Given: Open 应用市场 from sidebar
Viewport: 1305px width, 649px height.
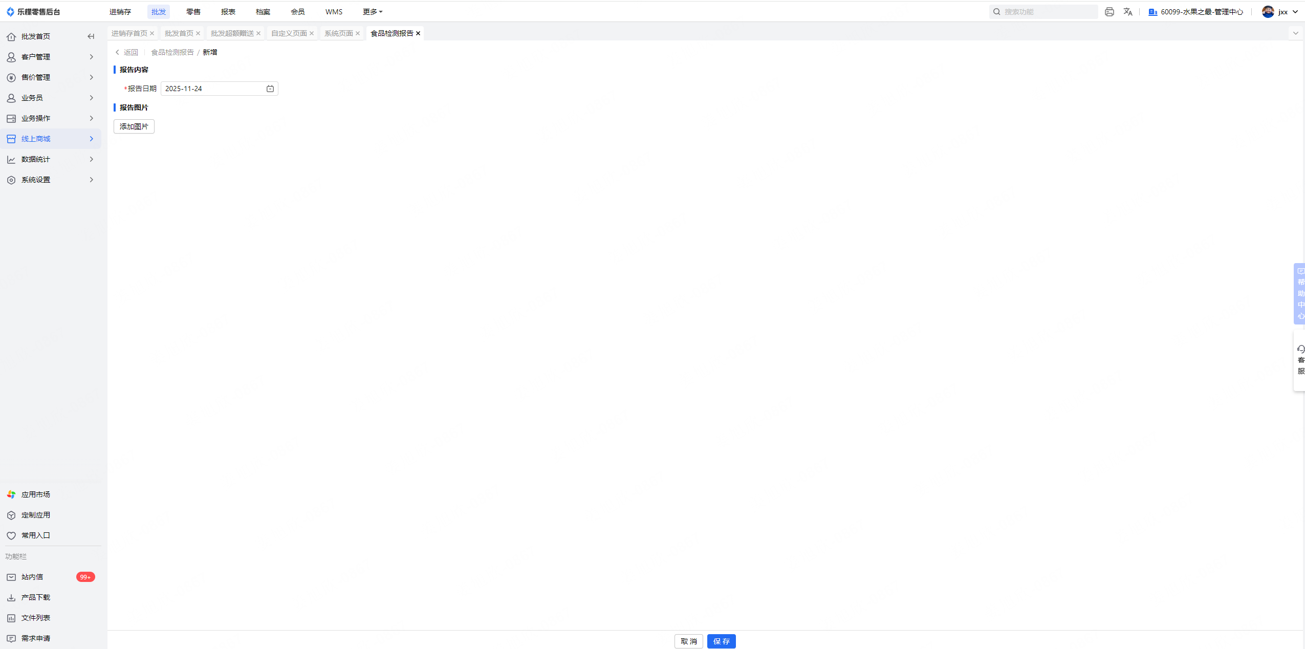Looking at the screenshot, I should click(x=35, y=494).
